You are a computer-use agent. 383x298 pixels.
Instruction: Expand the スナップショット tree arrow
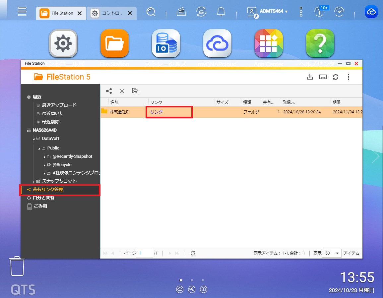click(34, 182)
